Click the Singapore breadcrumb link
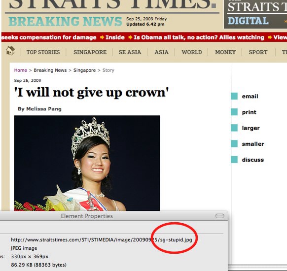Image resolution: width=287 pixels, height=271 pixels. (x=84, y=70)
